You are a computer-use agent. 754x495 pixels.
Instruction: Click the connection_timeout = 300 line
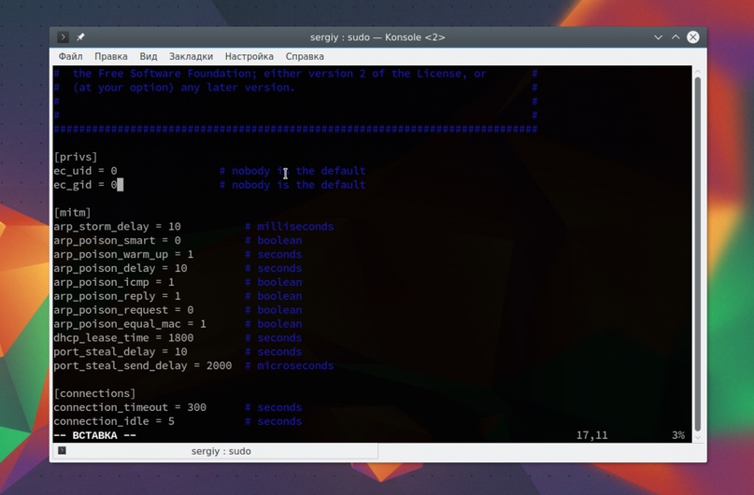pyautogui.click(x=130, y=407)
